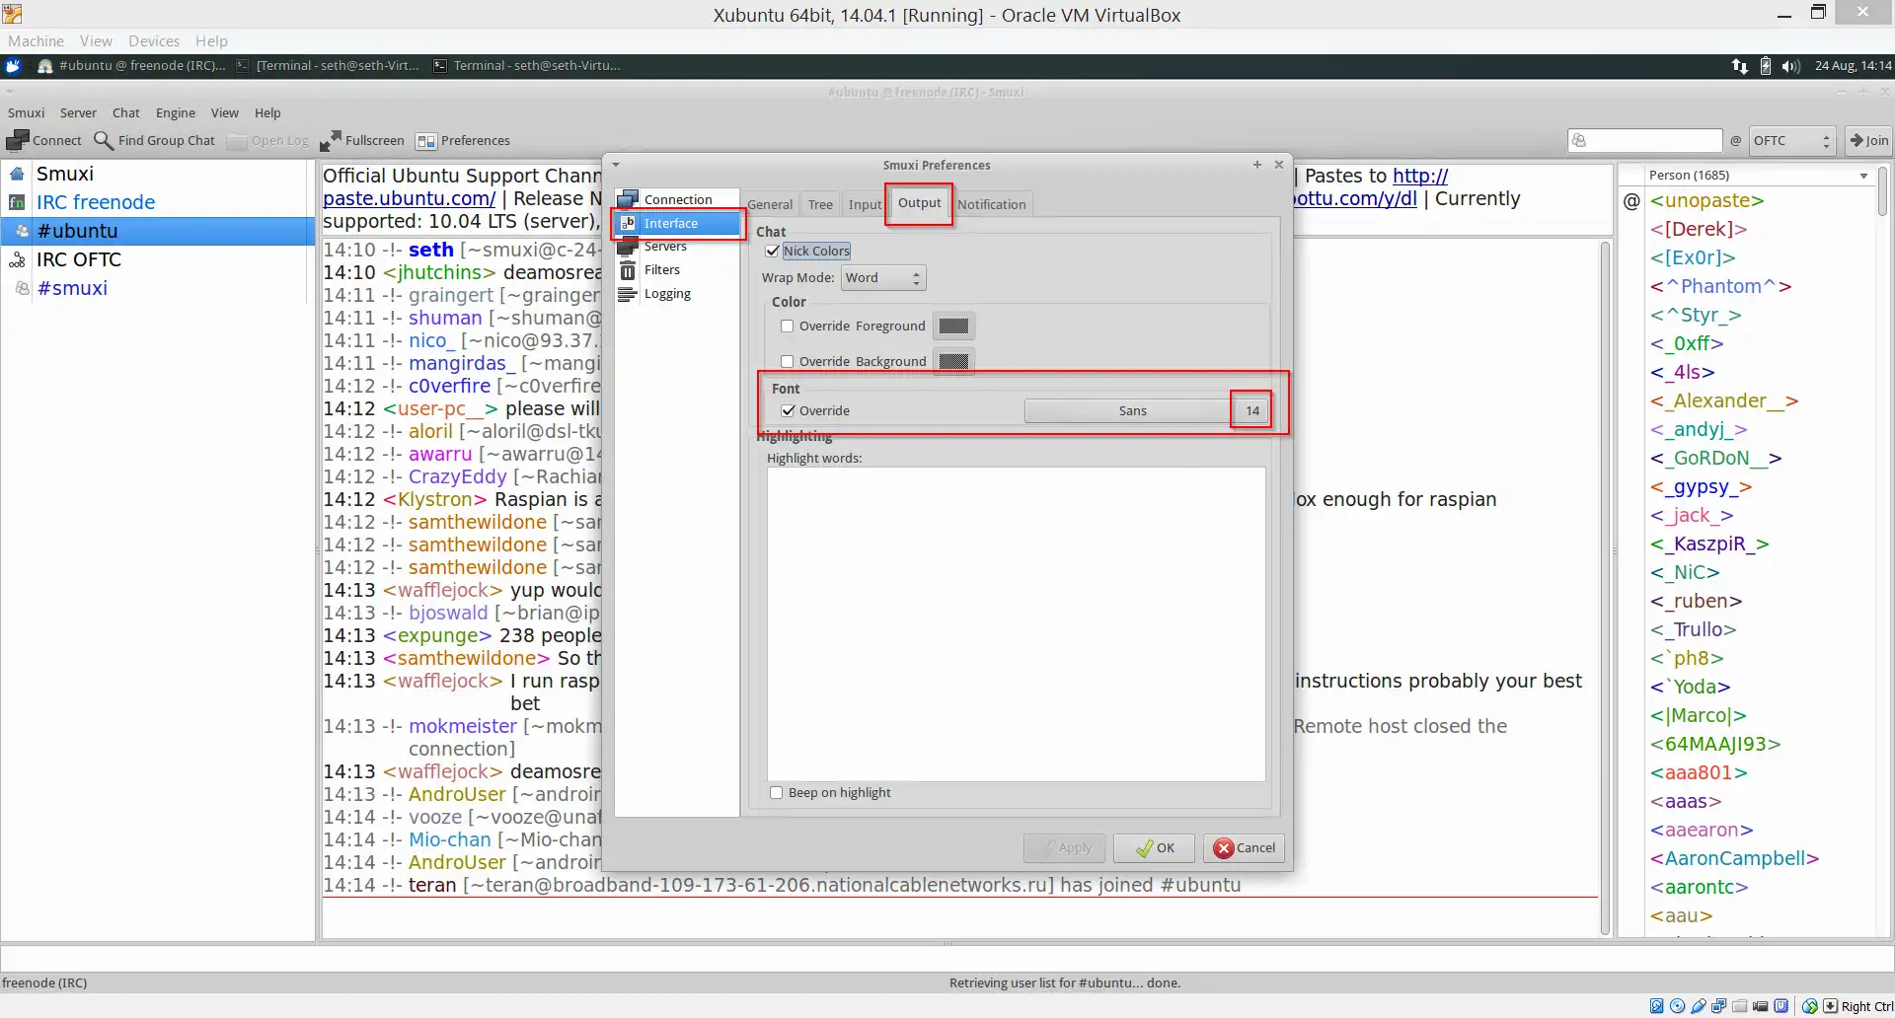
Task: Open the Engine menu
Action: pos(176,113)
